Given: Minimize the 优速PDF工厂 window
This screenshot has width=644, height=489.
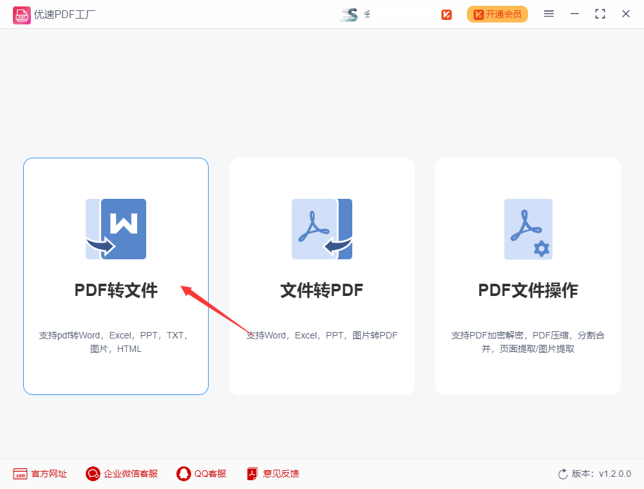Looking at the screenshot, I should 574,14.
